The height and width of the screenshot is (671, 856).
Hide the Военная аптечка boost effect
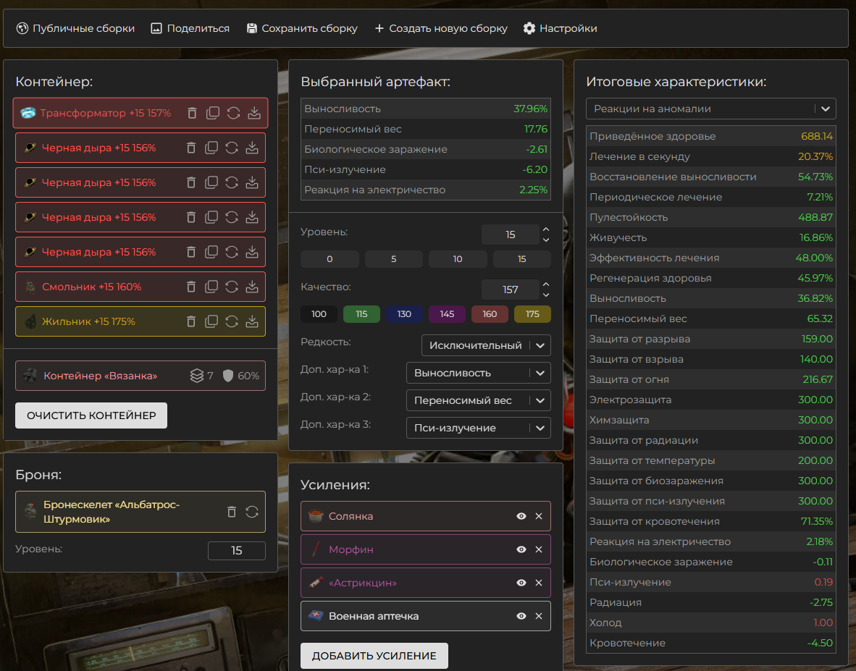(x=521, y=616)
